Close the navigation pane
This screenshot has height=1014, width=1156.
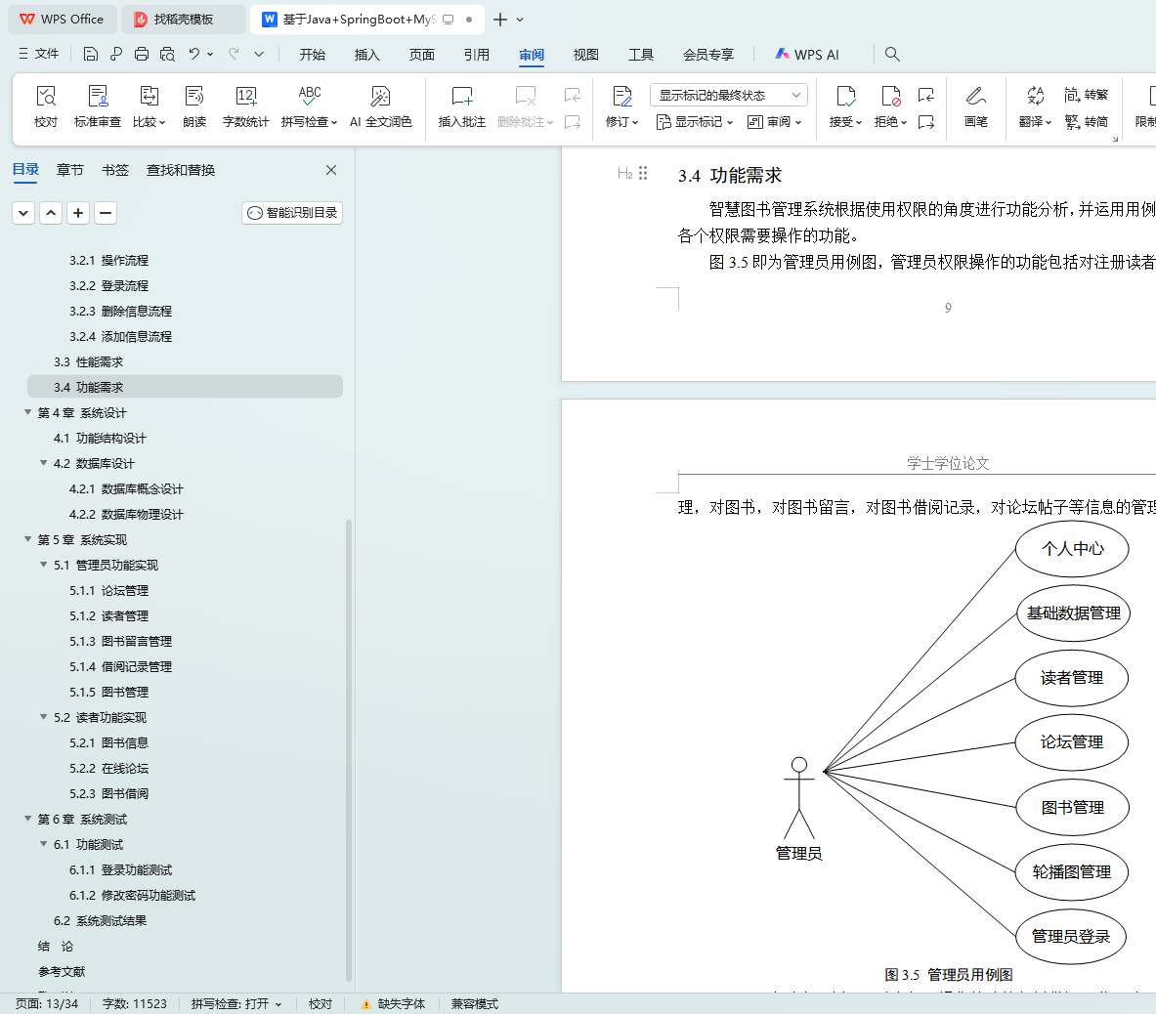coord(331,170)
